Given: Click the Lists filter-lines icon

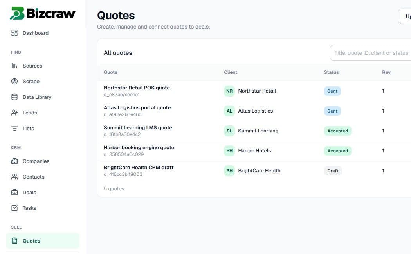Looking at the screenshot, I should 14,128.
